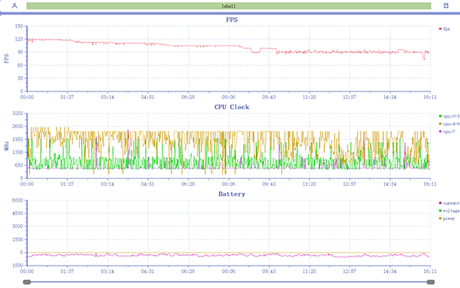Click the 150 tick on FPS y-axis
The height and width of the screenshot is (288, 460).
click(18, 26)
